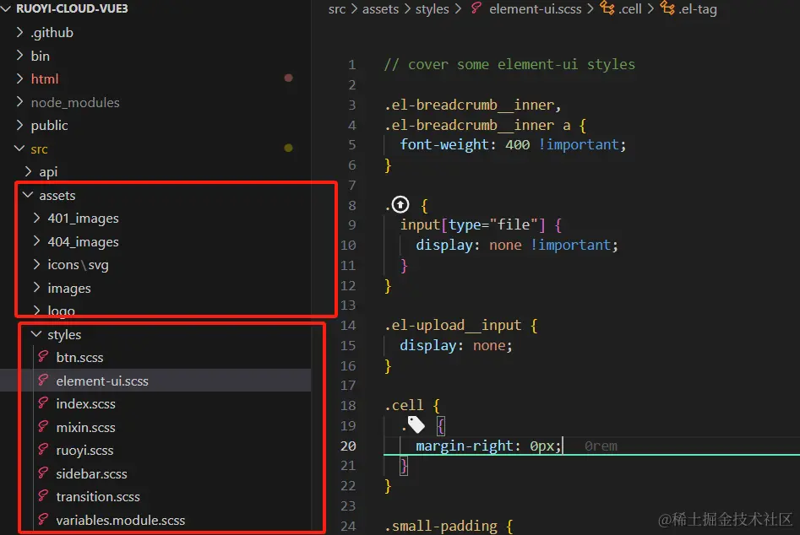This screenshot has height=535, width=800.
Task: Expand the node_modules folder chevron
Action: [20, 102]
